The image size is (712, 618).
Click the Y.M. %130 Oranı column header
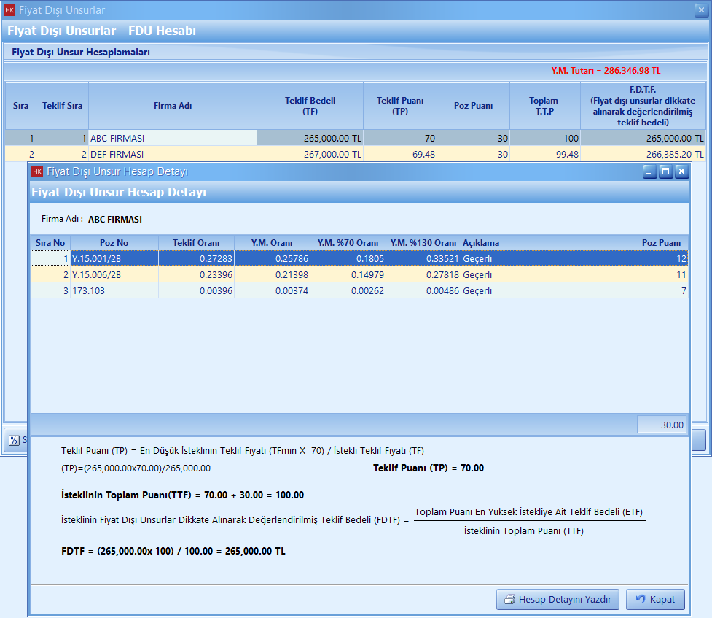[x=423, y=243]
